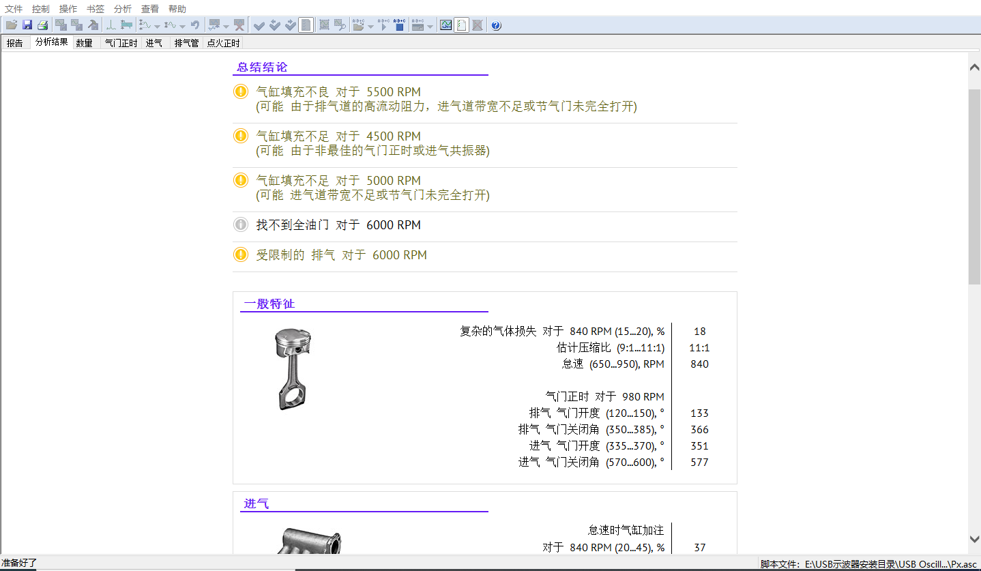This screenshot has width=981, height=571.
Task: Click the stop script blue square icon
Action: [400, 25]
